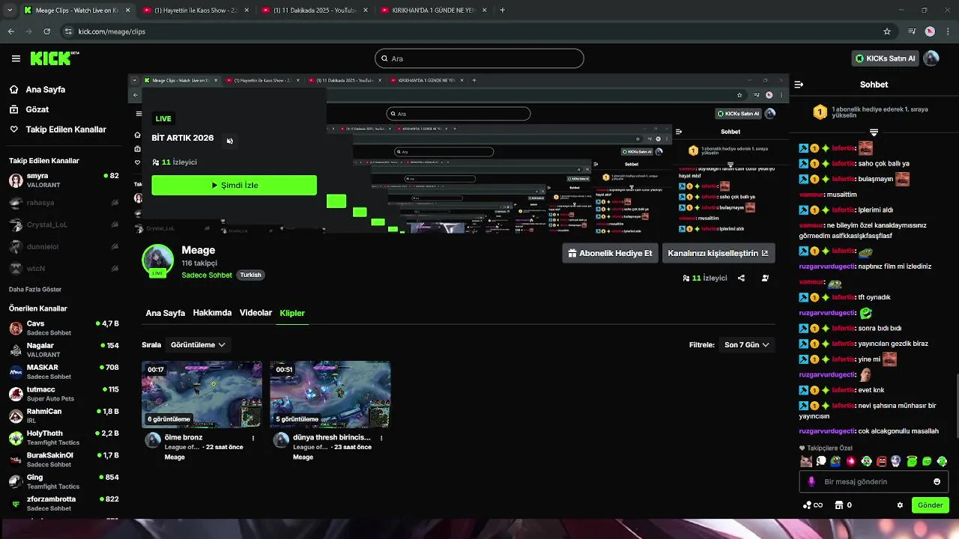Click the site info icon in the address bar

click(x=68, y=31)
